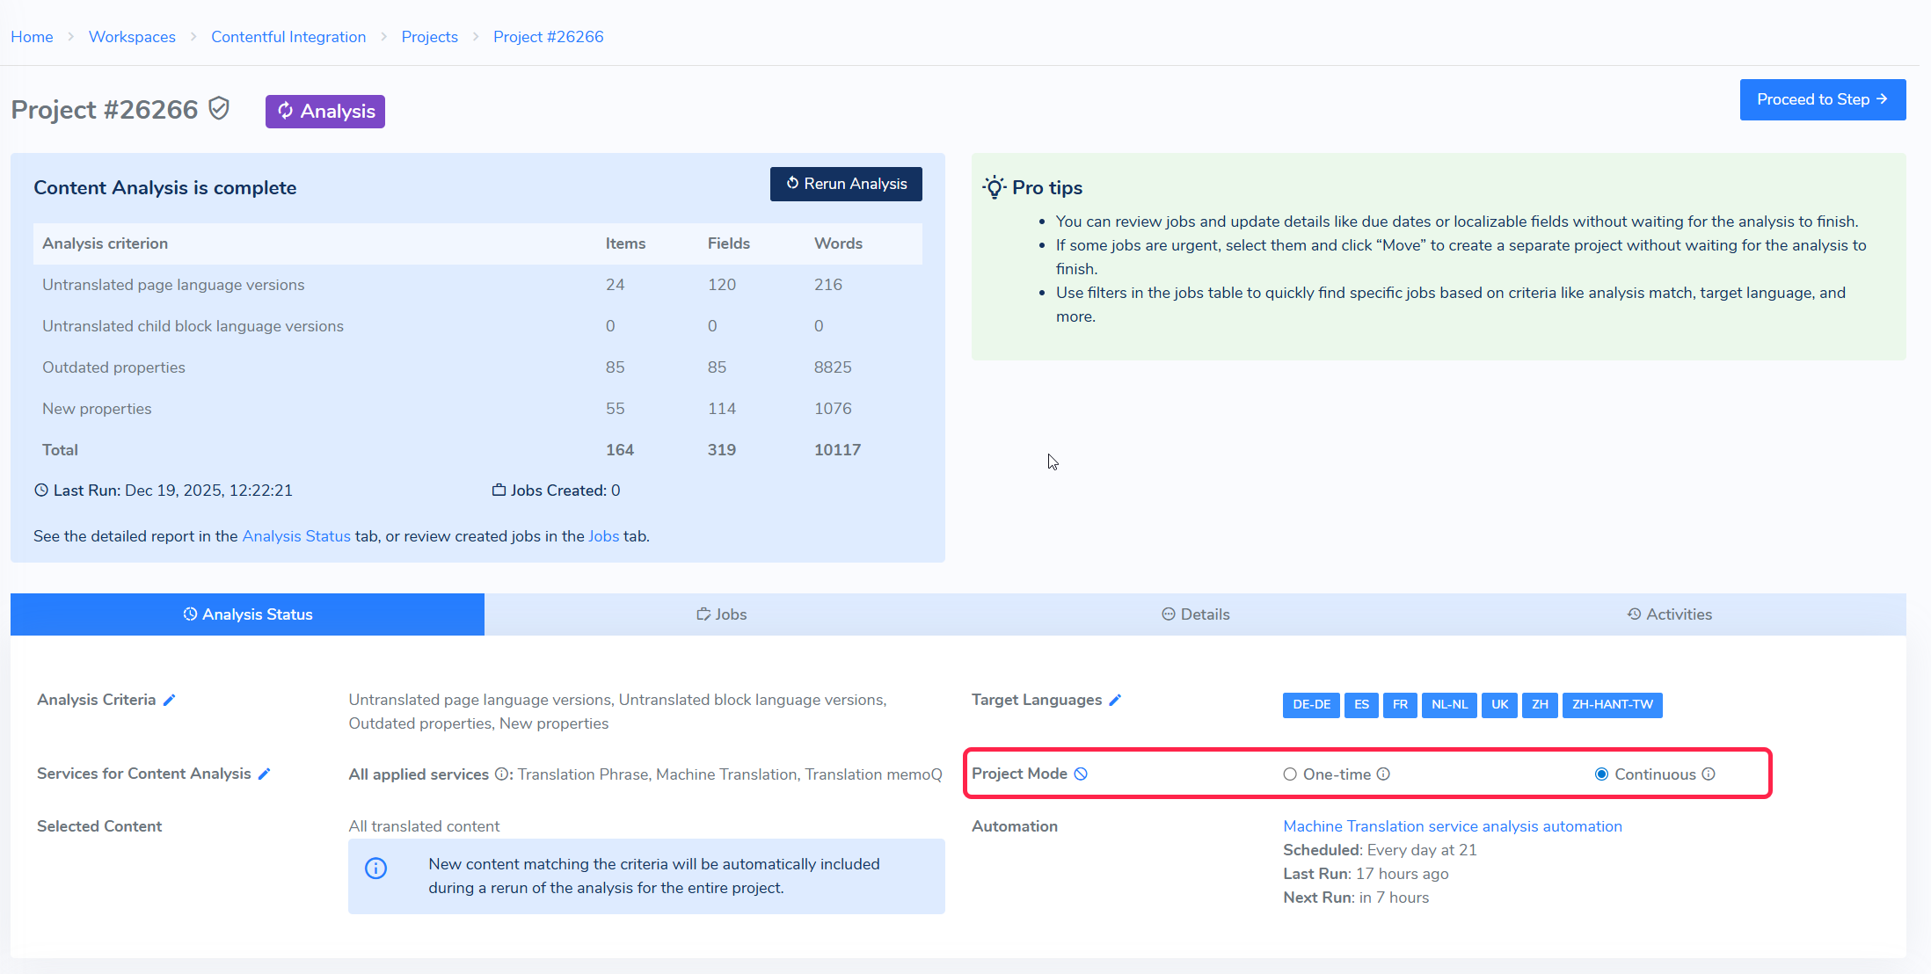Select the One-time project mode radio button
The width and height of the screenshot is (1931, 974).
pos(1290,774)
